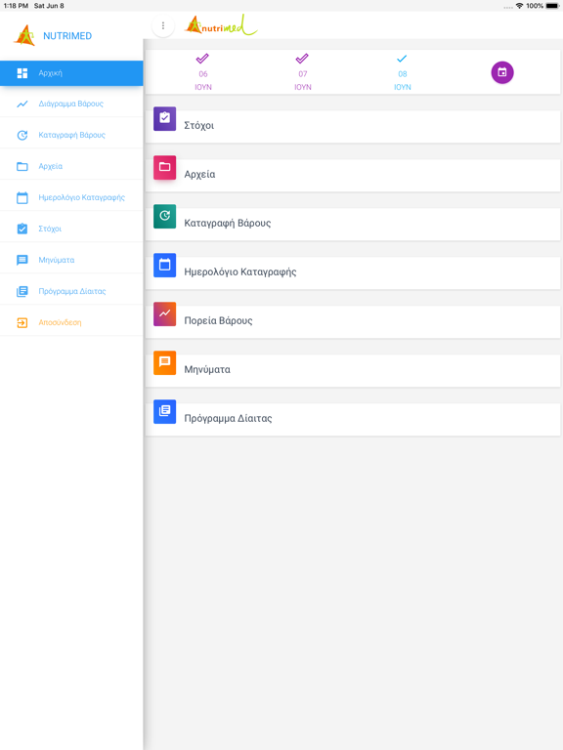Click the nutrimed header logo
This screenshot has width=563, height=750.
[x=221, y=25]
